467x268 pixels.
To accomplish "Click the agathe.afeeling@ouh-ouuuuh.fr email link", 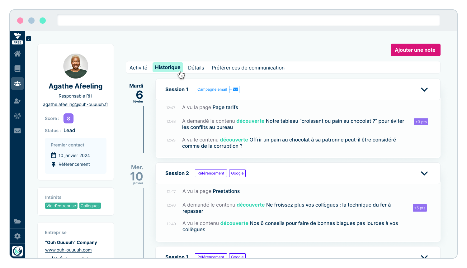I will (x=76, y=104).
